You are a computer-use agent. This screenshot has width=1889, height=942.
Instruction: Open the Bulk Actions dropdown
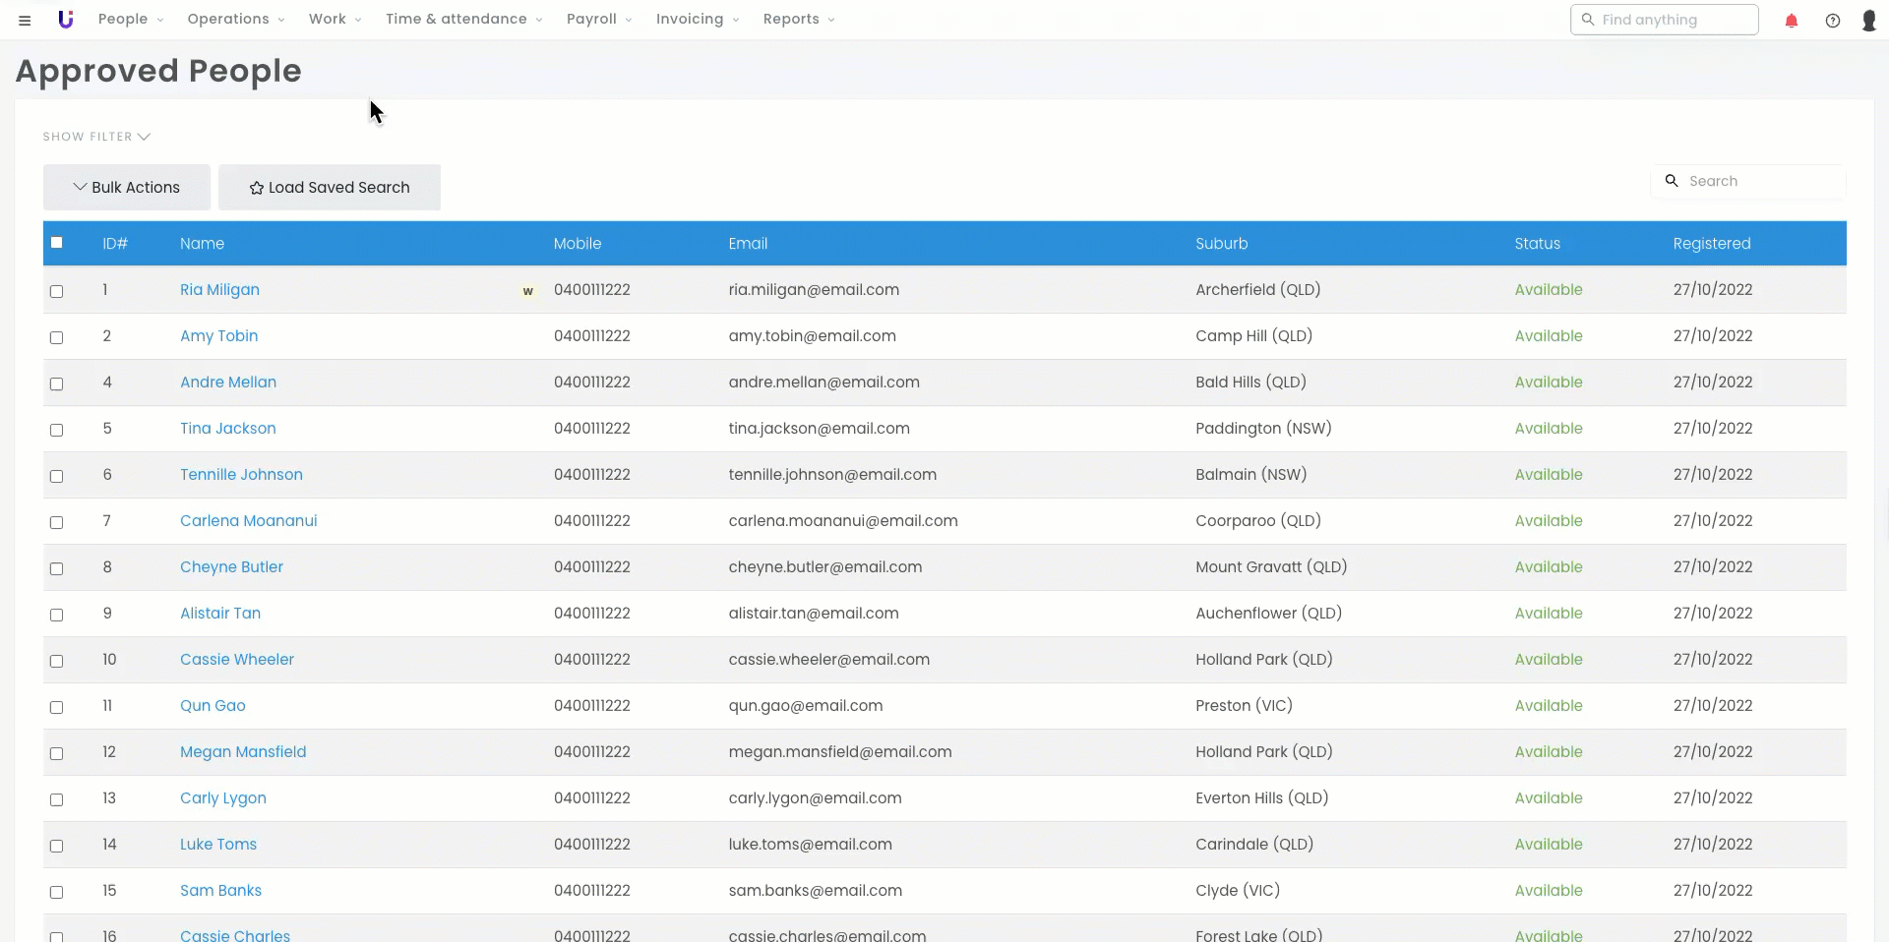point(127,188)
